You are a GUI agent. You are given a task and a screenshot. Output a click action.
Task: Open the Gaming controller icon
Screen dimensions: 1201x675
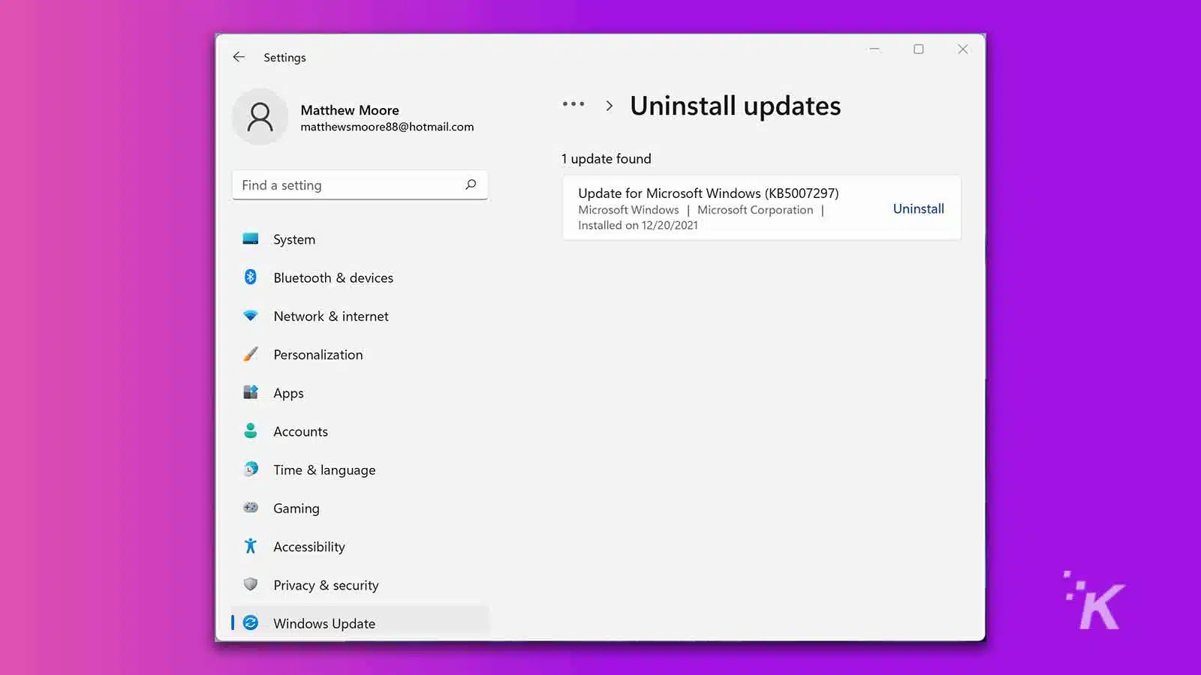click(x=251, y=508)
